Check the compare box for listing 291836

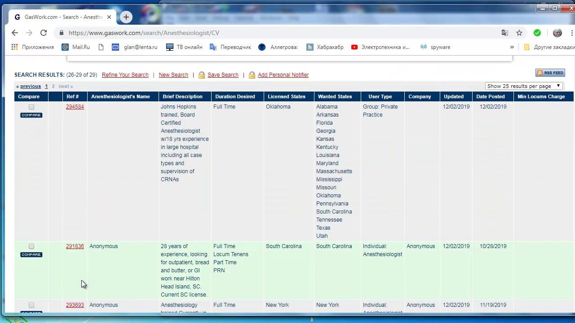click(31, 246)
